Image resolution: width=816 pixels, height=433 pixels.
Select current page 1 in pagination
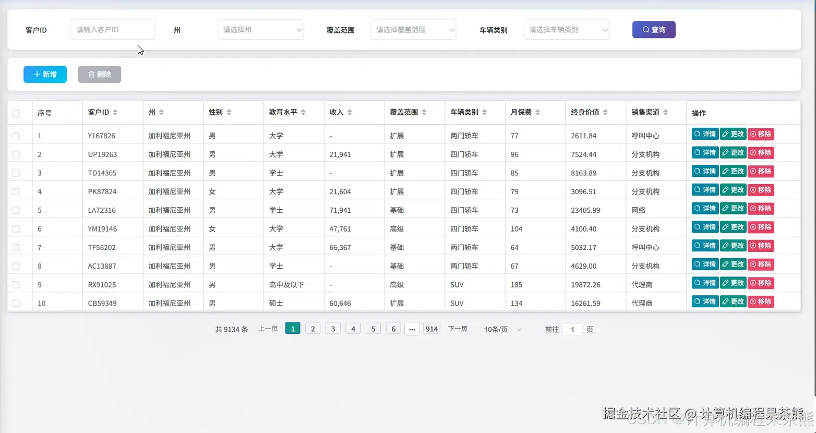[293, 329]
